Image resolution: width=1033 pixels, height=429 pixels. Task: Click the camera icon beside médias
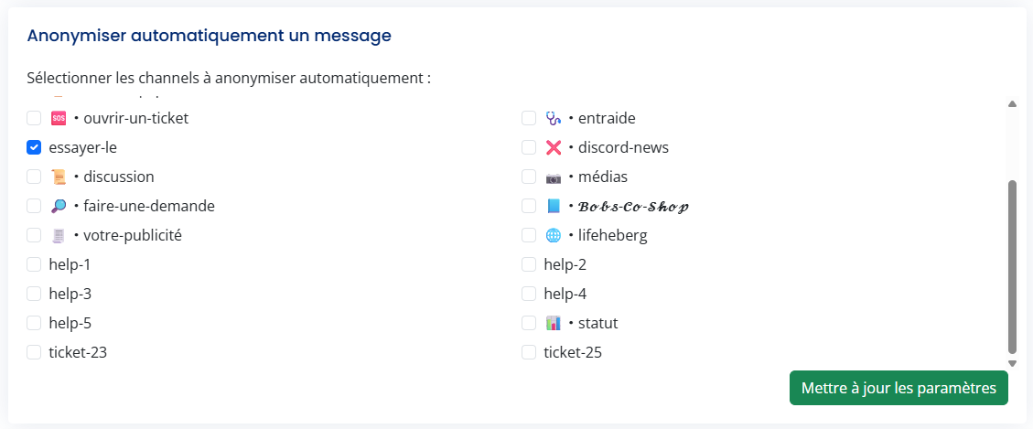(553, 177)
